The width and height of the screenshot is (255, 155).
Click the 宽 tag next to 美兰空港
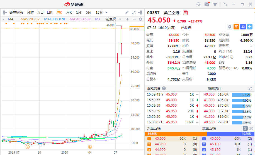point(185,13)
